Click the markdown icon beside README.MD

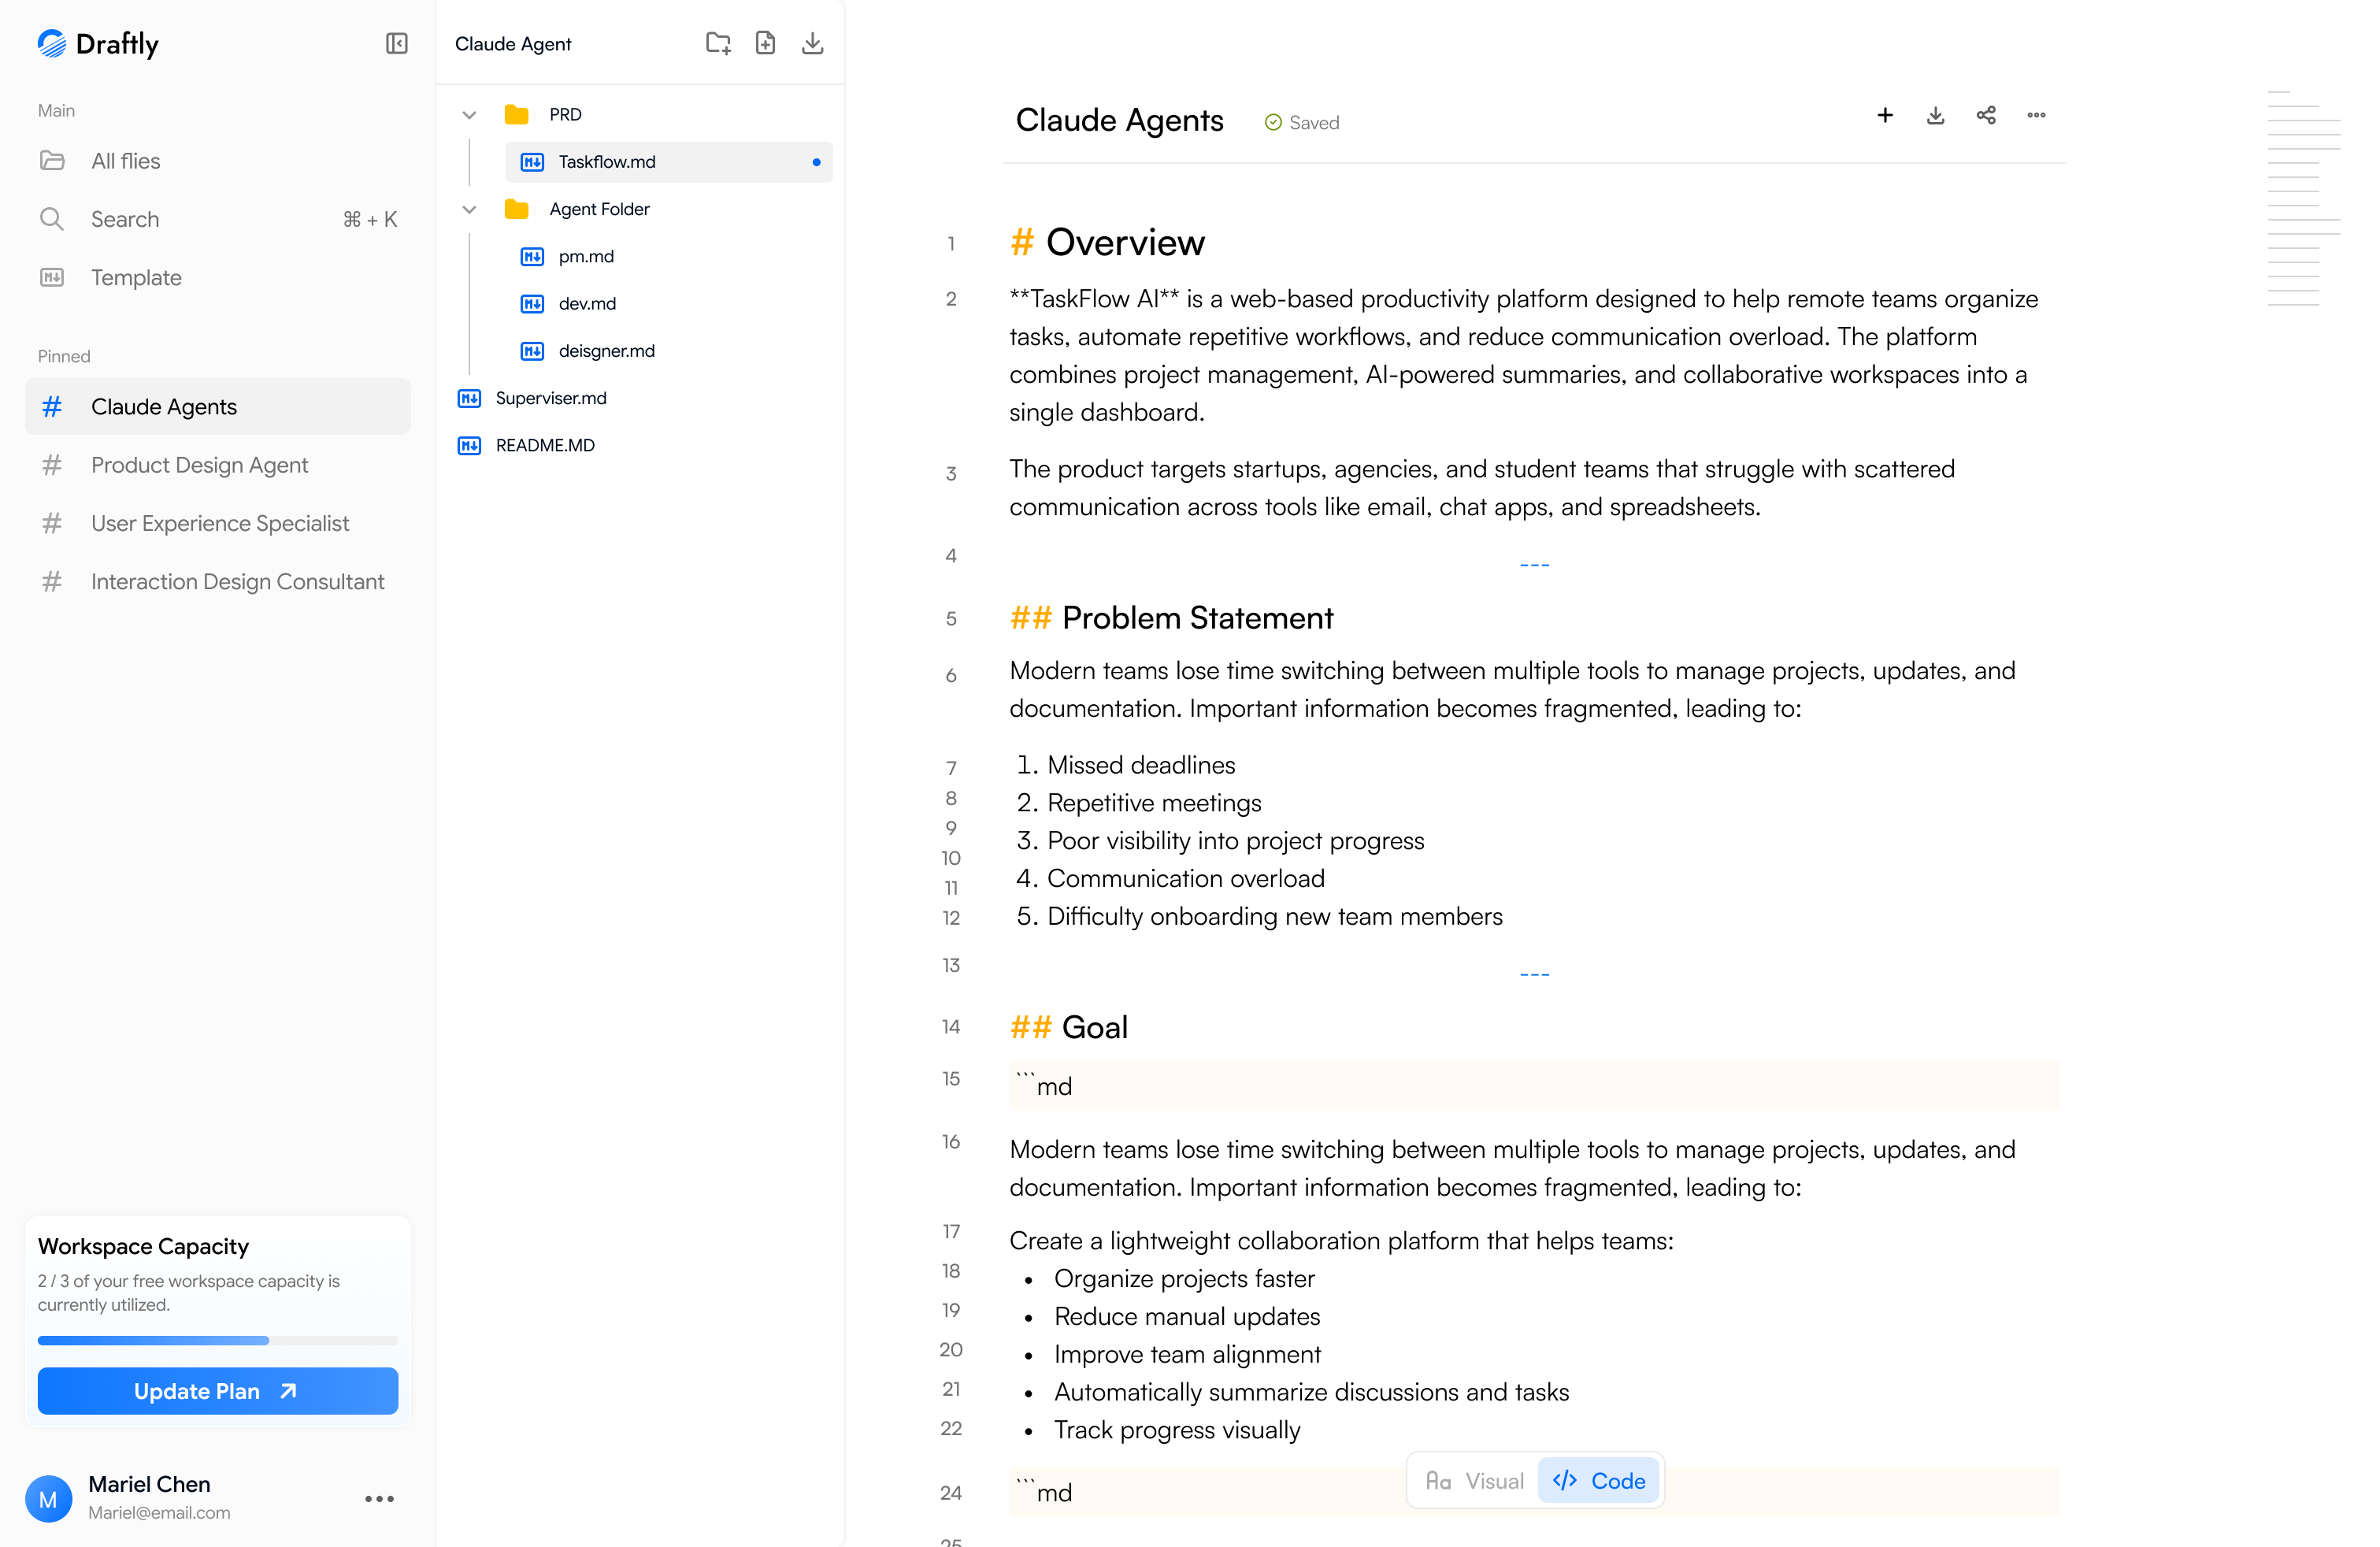[469, 445]
